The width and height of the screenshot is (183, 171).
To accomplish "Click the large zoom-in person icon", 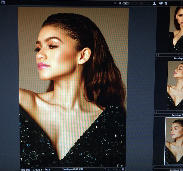I will (154, 3).
